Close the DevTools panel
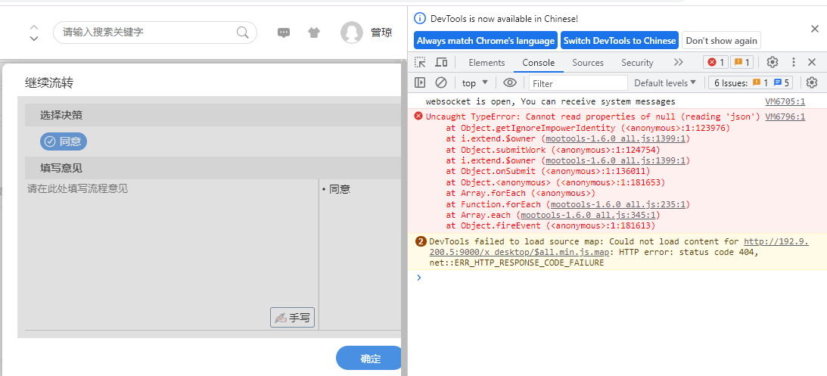Viewport: 827px width, 376px height. 812,62
